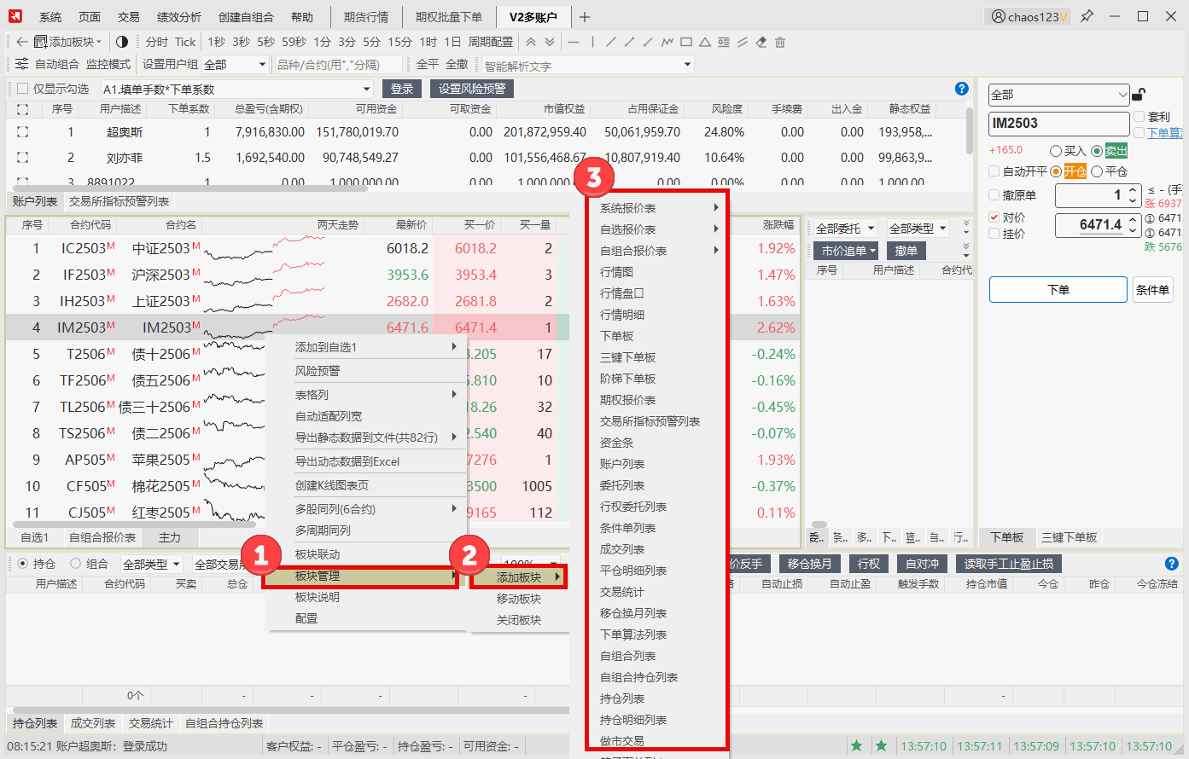The height and width of the screenshot is (759, 1189).
Task: Click the 品种/合约 filter input field
Action: point(338,65)
